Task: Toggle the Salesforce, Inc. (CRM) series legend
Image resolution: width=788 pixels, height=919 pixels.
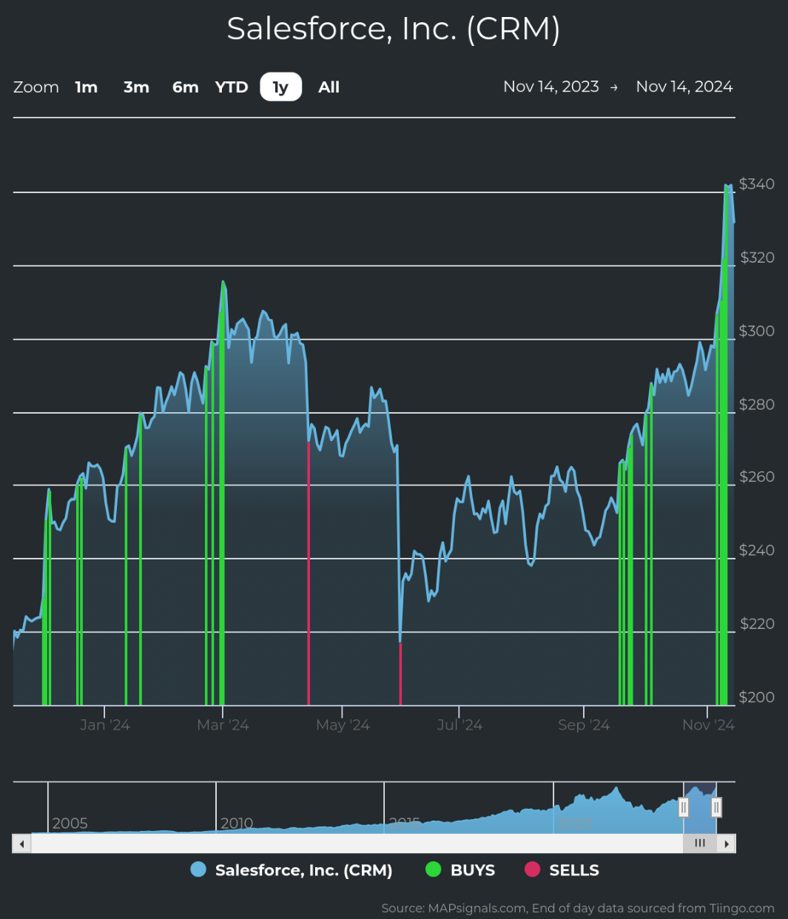Action: 292,870
